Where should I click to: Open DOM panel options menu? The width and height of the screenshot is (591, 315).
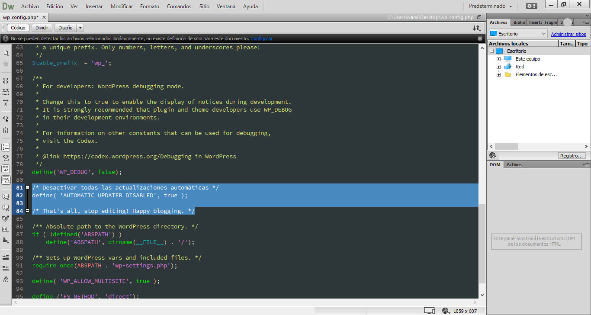(586, 164)
